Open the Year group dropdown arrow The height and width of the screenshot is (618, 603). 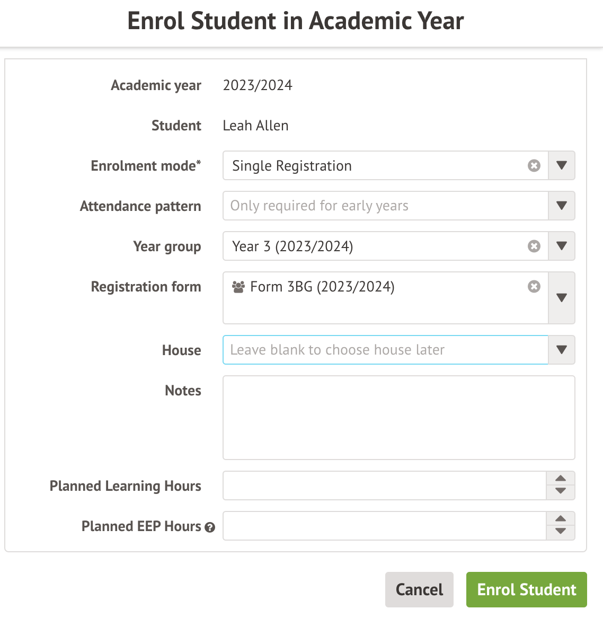click(x=562, y=246)
